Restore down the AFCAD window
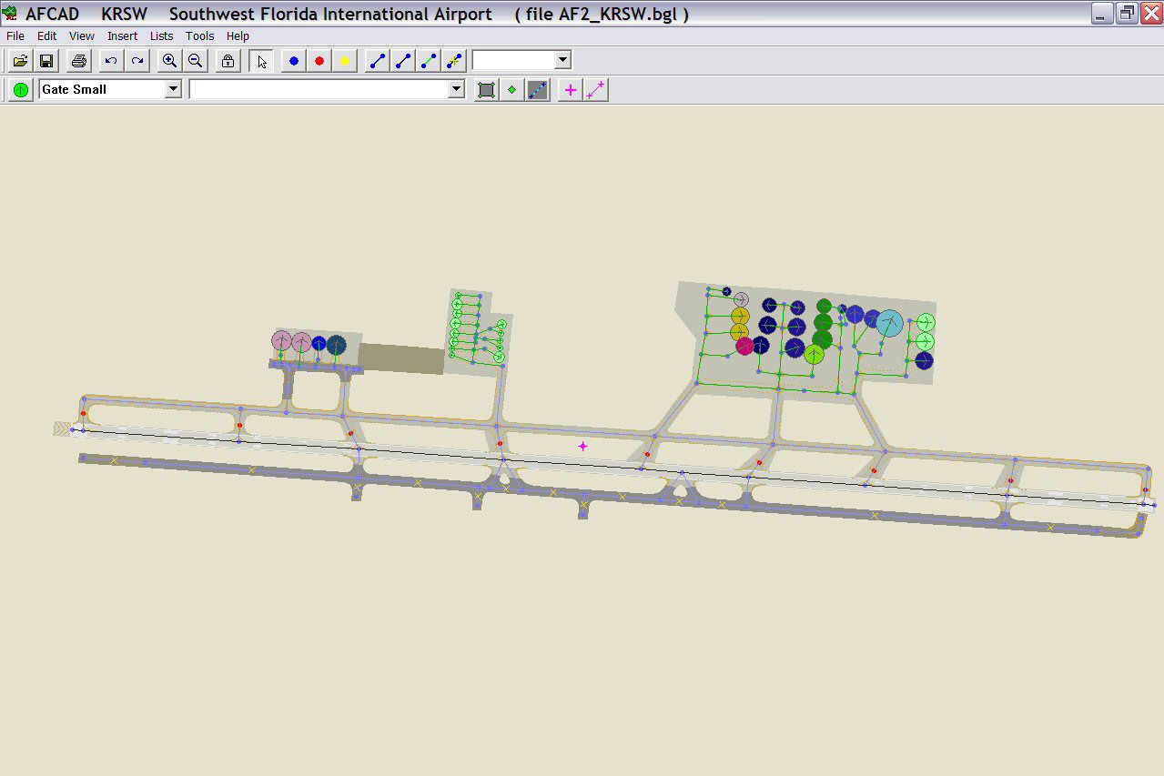This screenshot has width=1164, height=776. (1127, 13)
